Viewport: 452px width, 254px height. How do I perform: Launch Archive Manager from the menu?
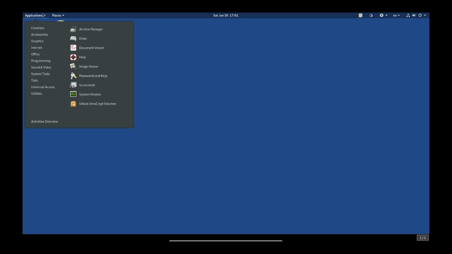(91, 29)
